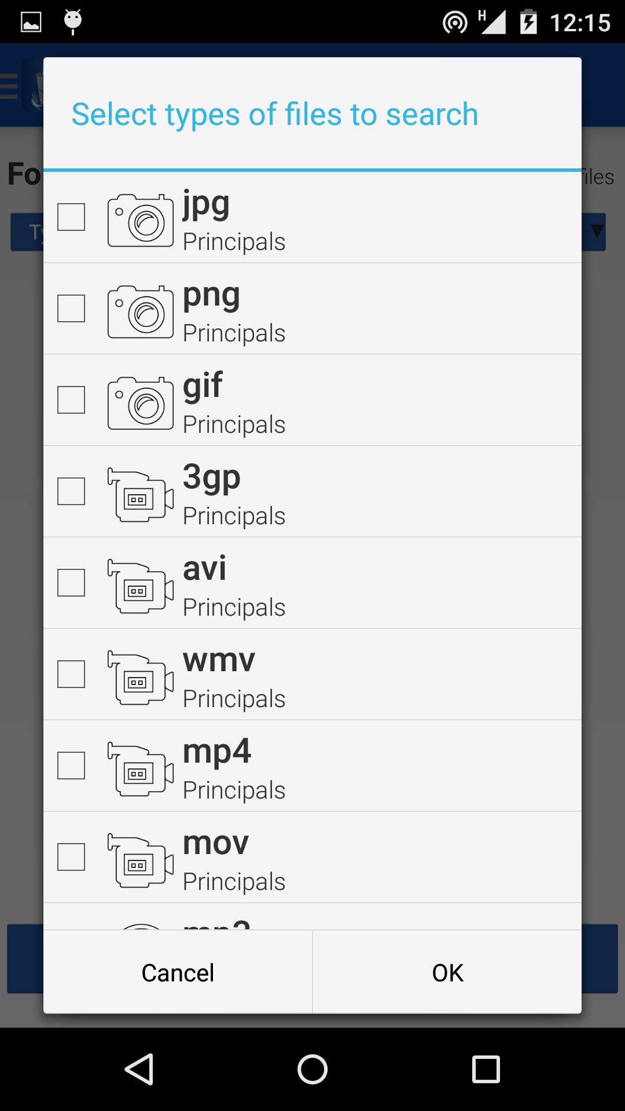This screenshot has width=625, height=1111.
Task: Cancel the file type selection dialog
Action: tap(178, 973)
